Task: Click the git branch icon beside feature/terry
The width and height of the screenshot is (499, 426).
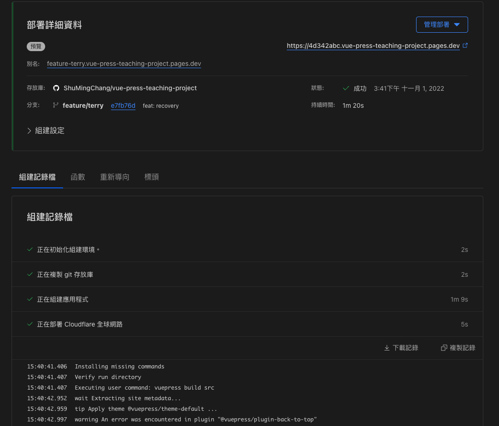Action: [x=56, y=105]
